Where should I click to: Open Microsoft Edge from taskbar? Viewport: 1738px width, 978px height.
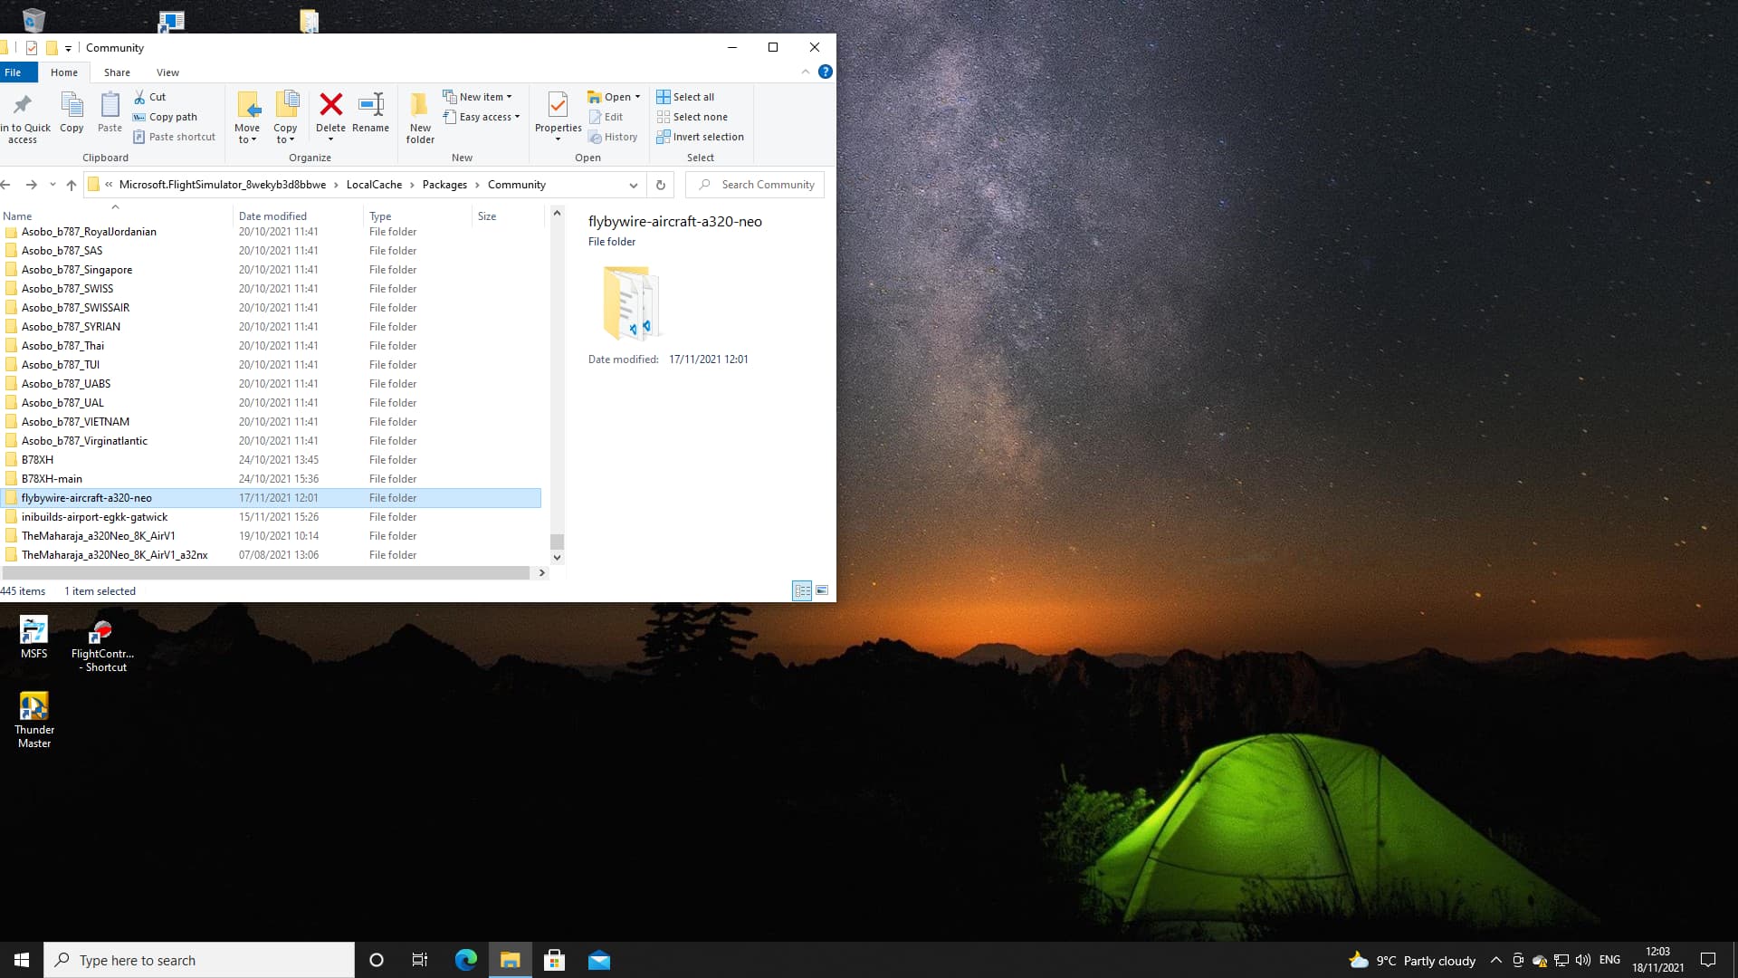(x=466, y=960)
